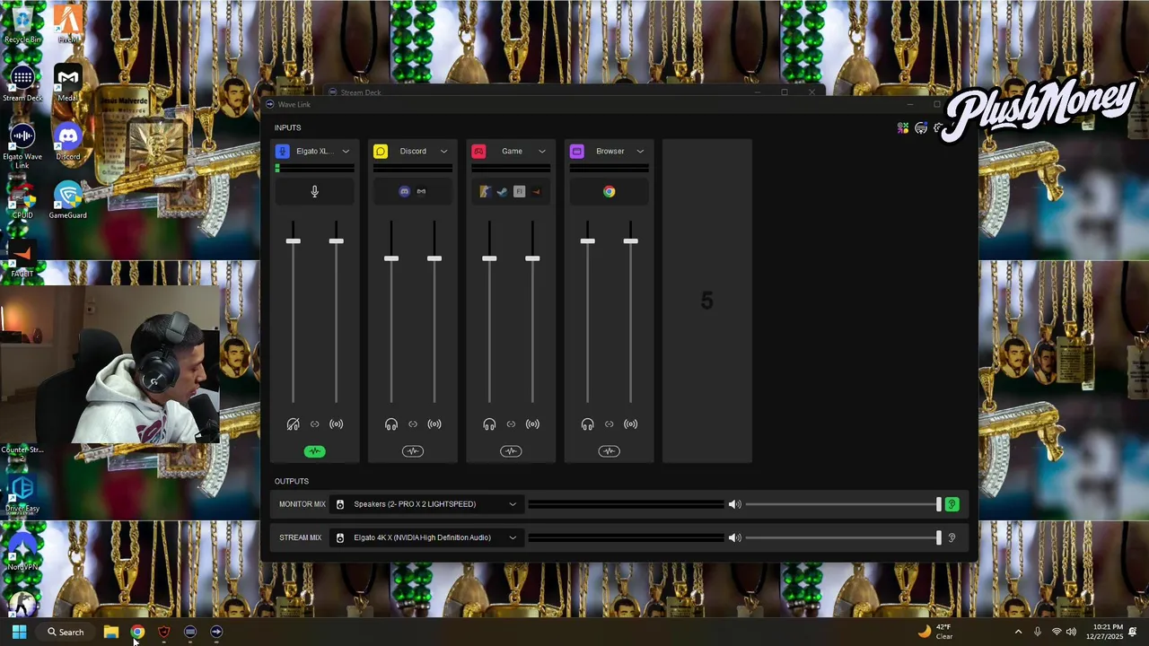The height and width of the screenshot is (646, 1149).
Task: Click Discord stream volume fader
Action: pos(434,258)
